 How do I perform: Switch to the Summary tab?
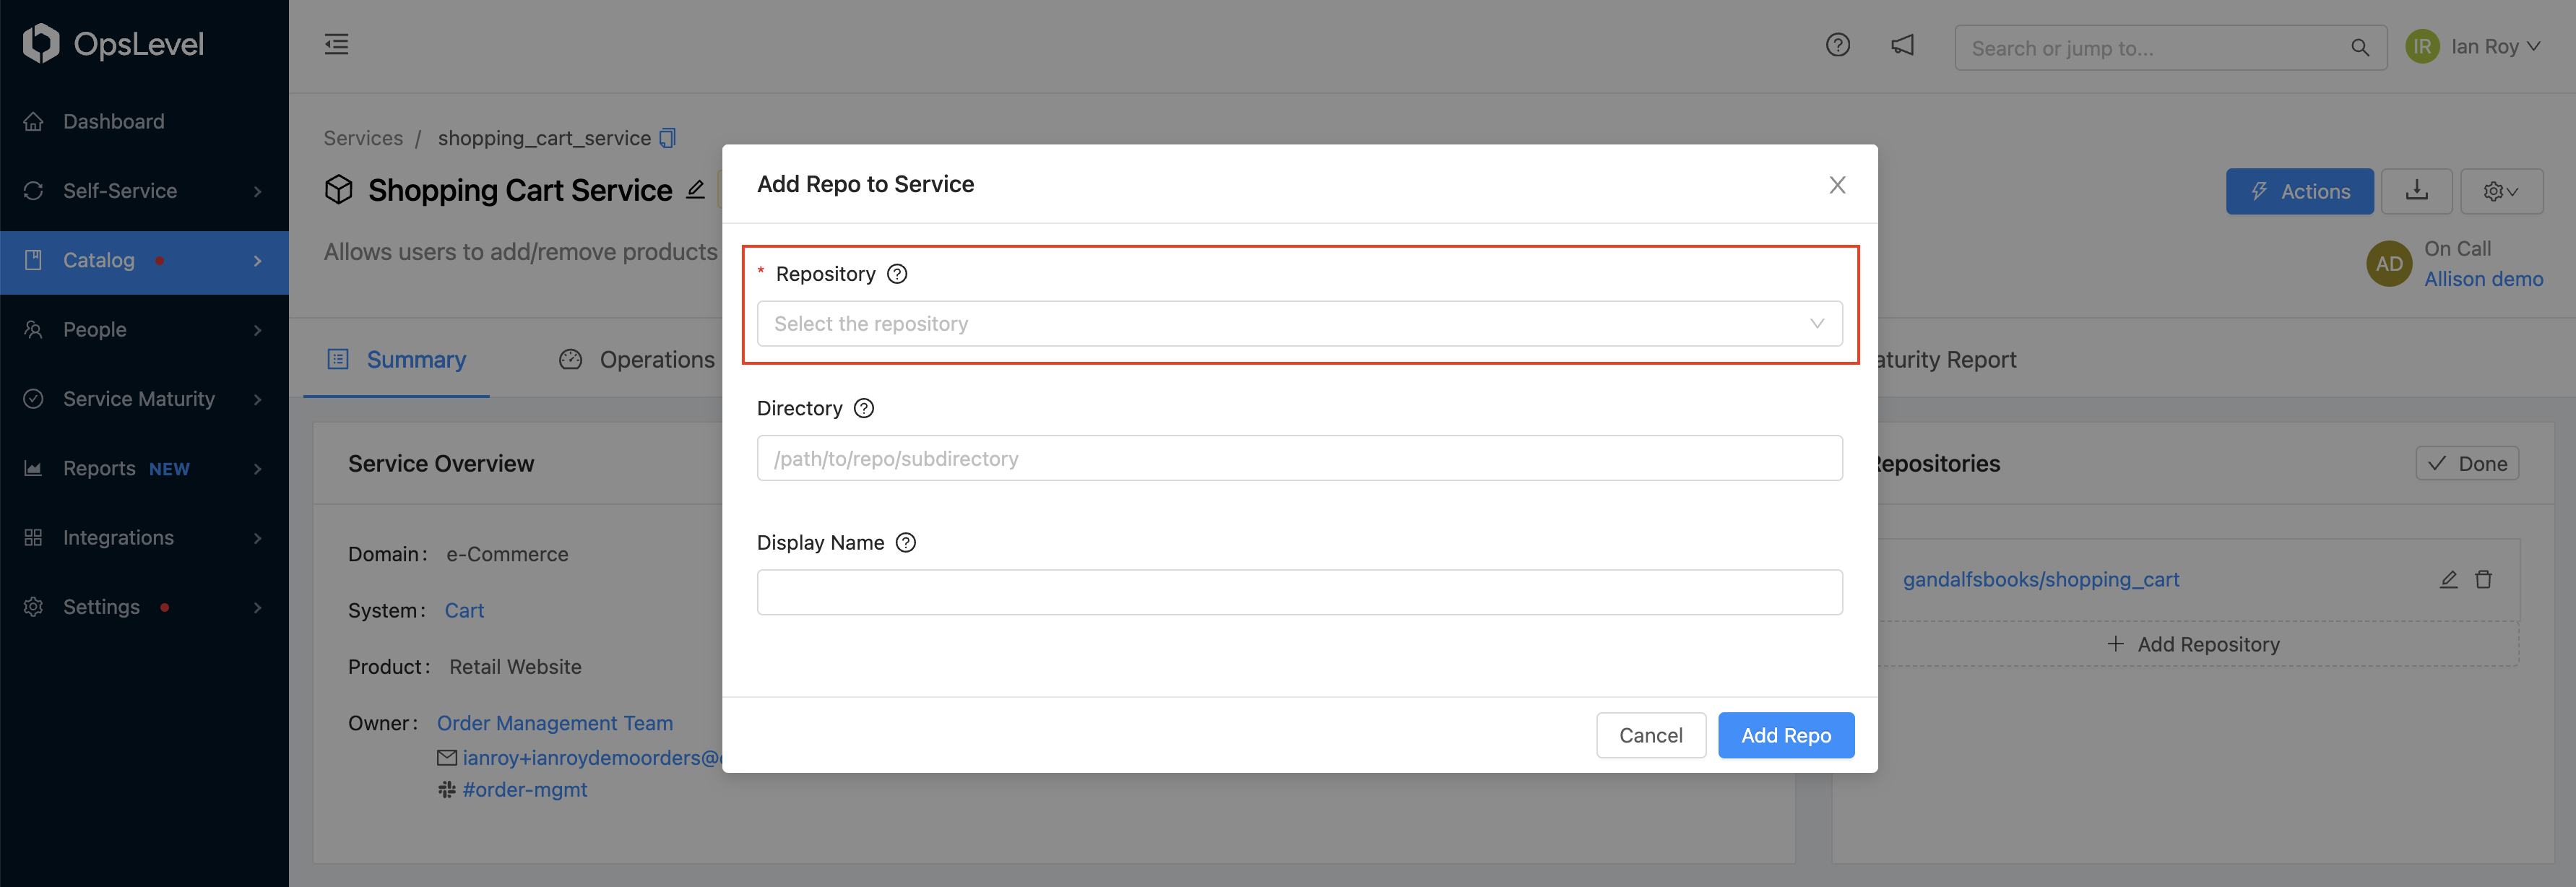click(396, 359)
